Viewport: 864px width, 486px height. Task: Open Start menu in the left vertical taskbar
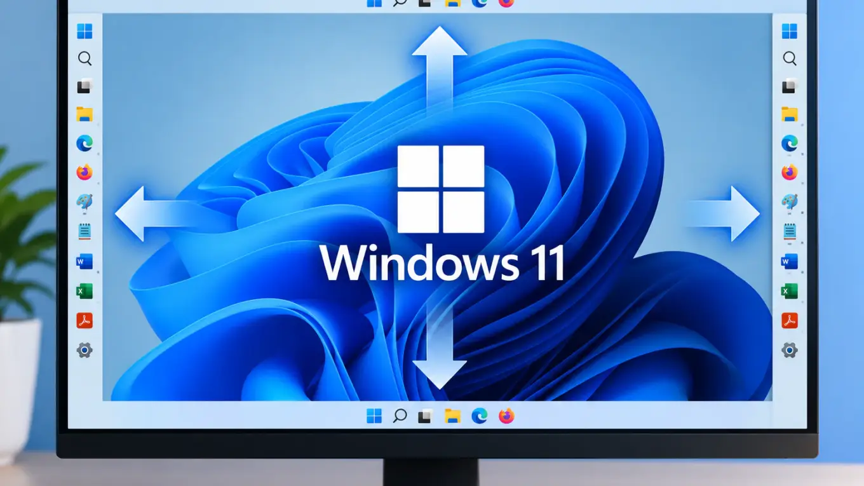pos(84,31)
